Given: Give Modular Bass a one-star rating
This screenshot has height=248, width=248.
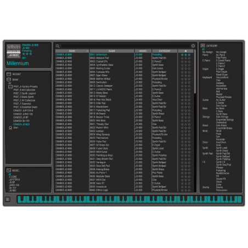Looking at the screenshot, I should click(182, 176).
